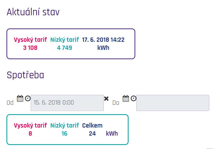Open the calendar picker for the Od date

pos(20,98)
